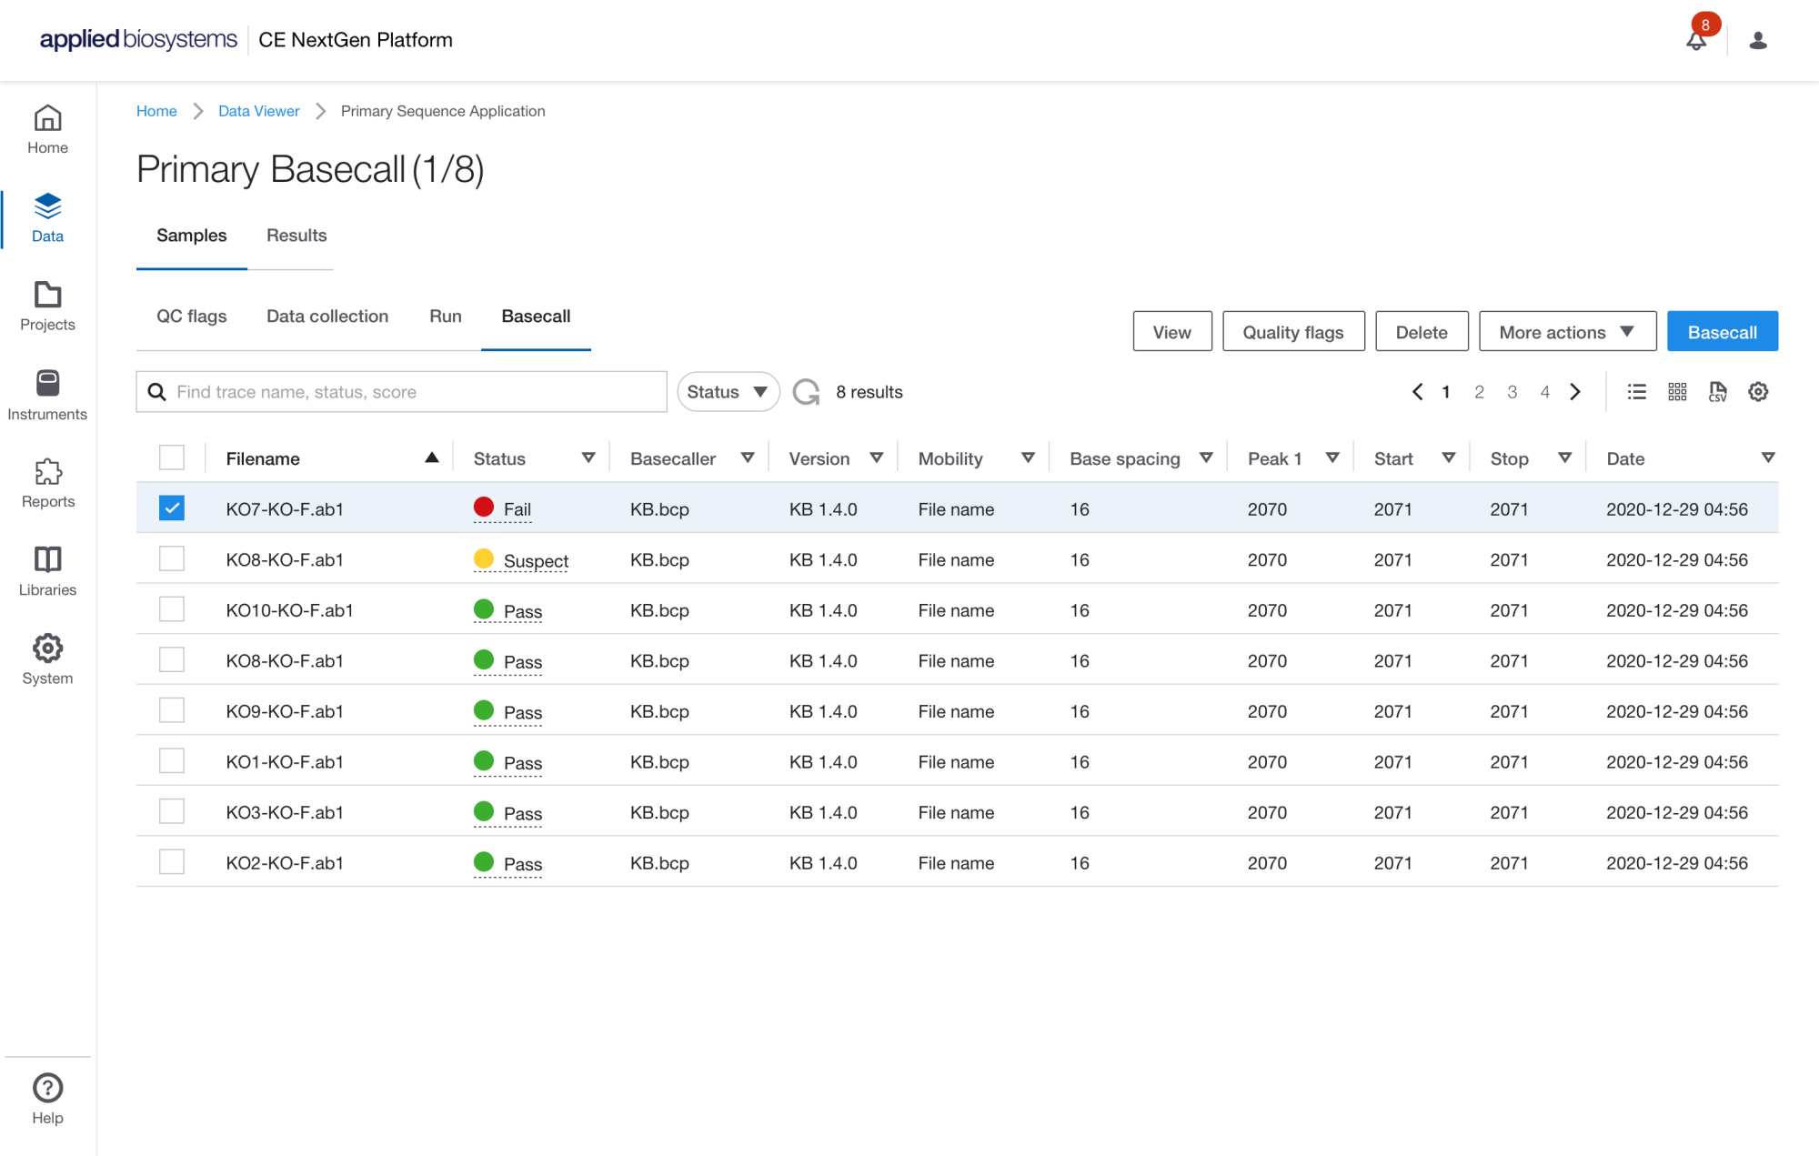Open the More actions dropdown

(x=1566, y=332)
